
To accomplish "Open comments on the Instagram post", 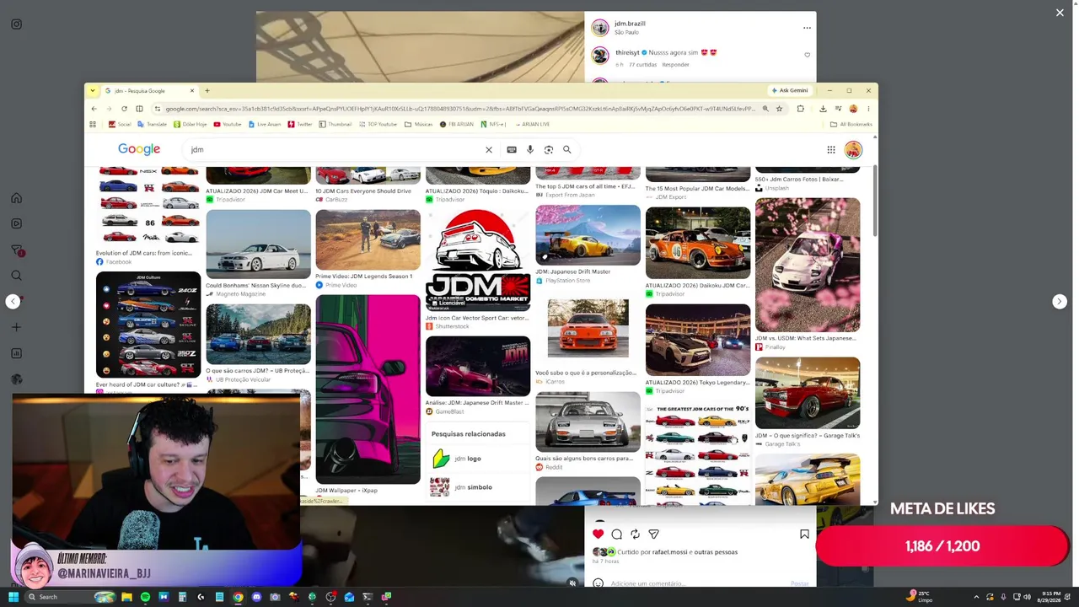I will (617, 534).
